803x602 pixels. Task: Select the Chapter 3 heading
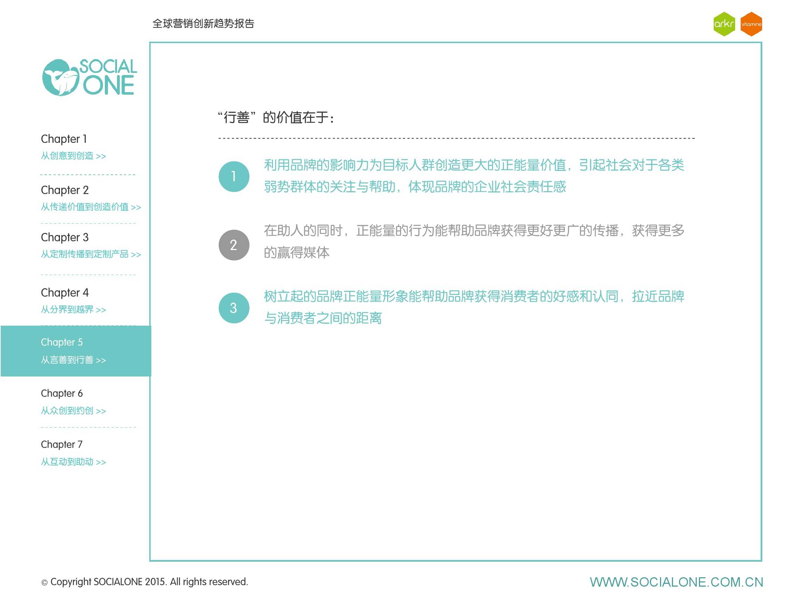(64, 237)
